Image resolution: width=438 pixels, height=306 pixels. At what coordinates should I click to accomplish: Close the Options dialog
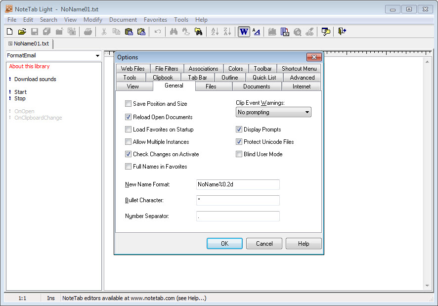tap(314, 57)
